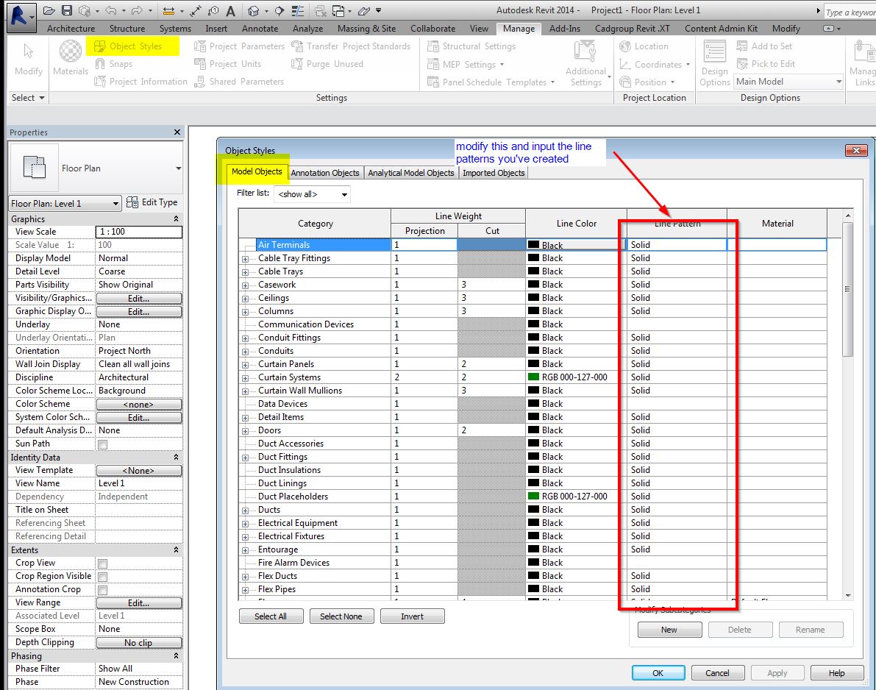Click Pick to Edit
Image resolution: width=876 pixels, height=690 pixels.
pos(766,64)
